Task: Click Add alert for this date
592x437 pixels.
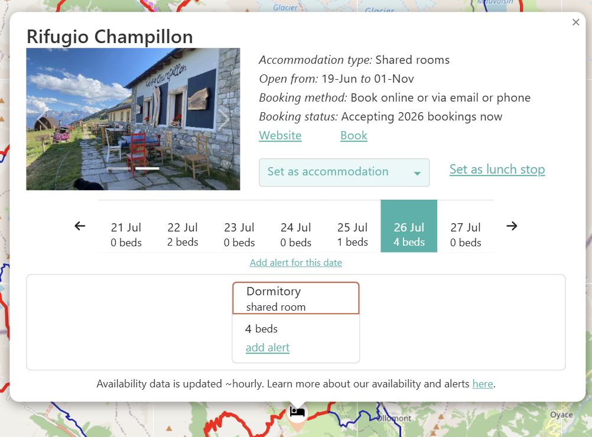Action: pos(296,262)
